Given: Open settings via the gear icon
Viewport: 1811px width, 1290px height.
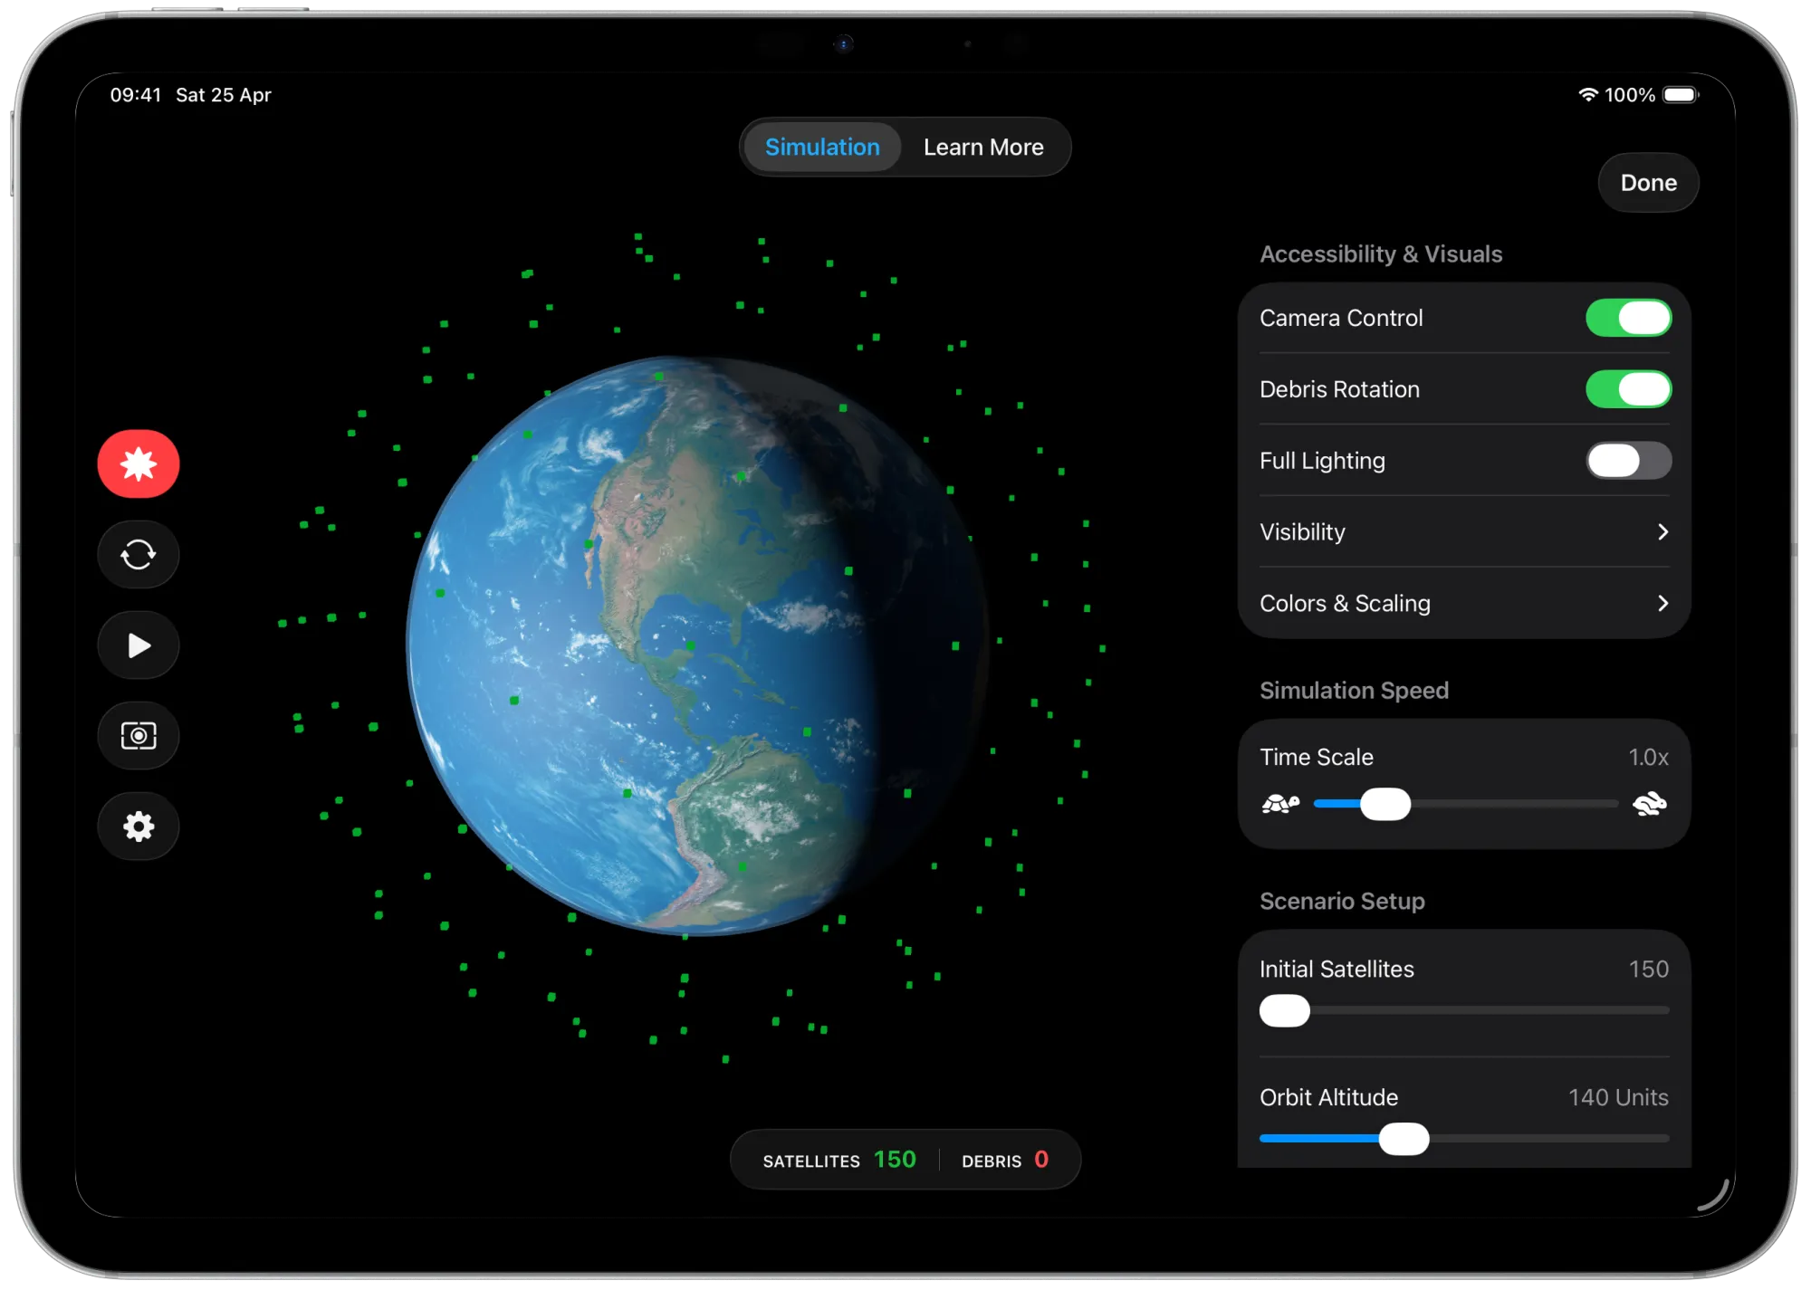Looking at the screenshot, I should coord(138,826).
